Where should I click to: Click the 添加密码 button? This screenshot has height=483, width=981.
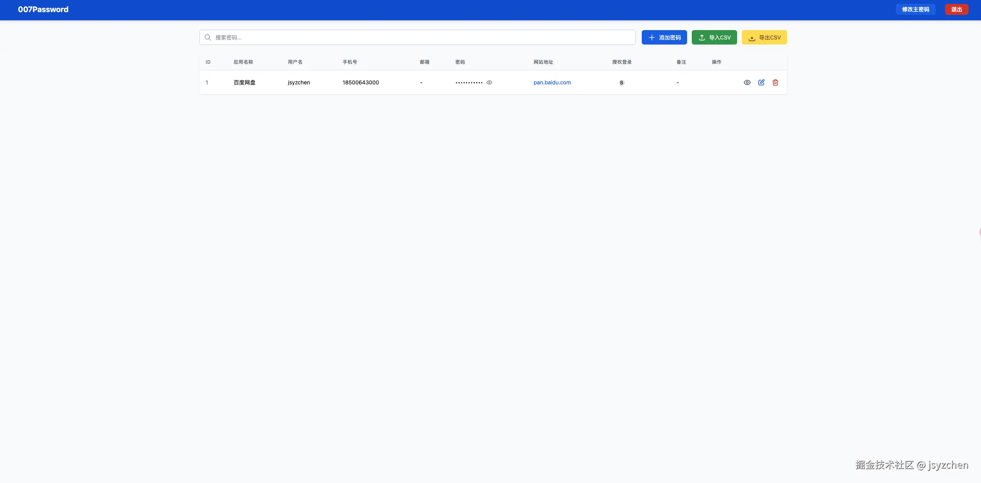click(x=664, y=38)
